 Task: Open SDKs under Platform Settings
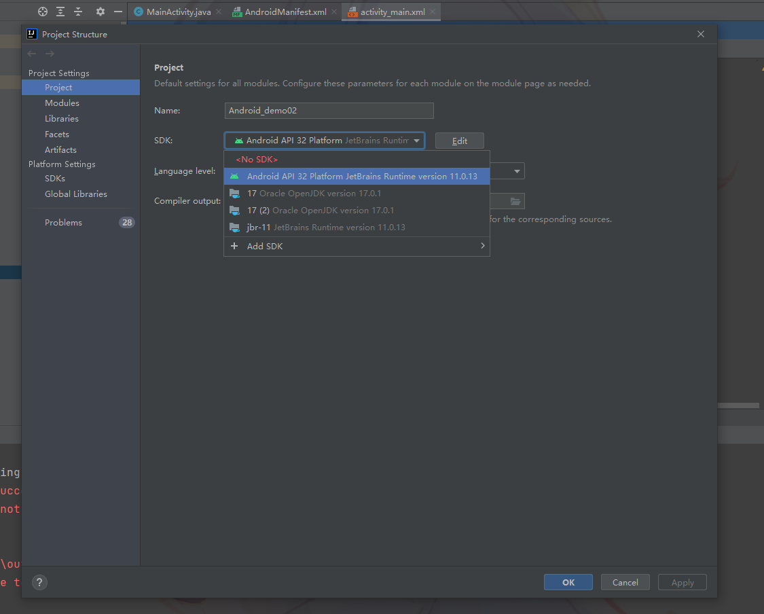coord(81,179)
